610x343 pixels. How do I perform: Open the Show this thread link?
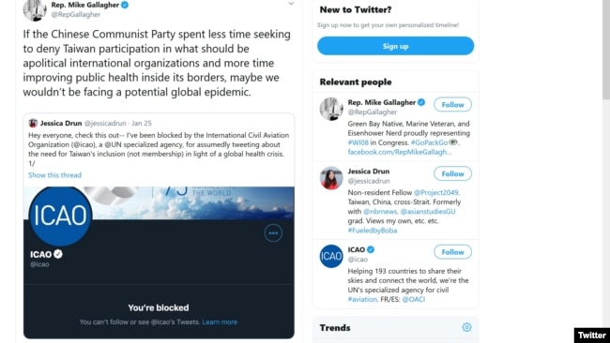coord(54,175)
